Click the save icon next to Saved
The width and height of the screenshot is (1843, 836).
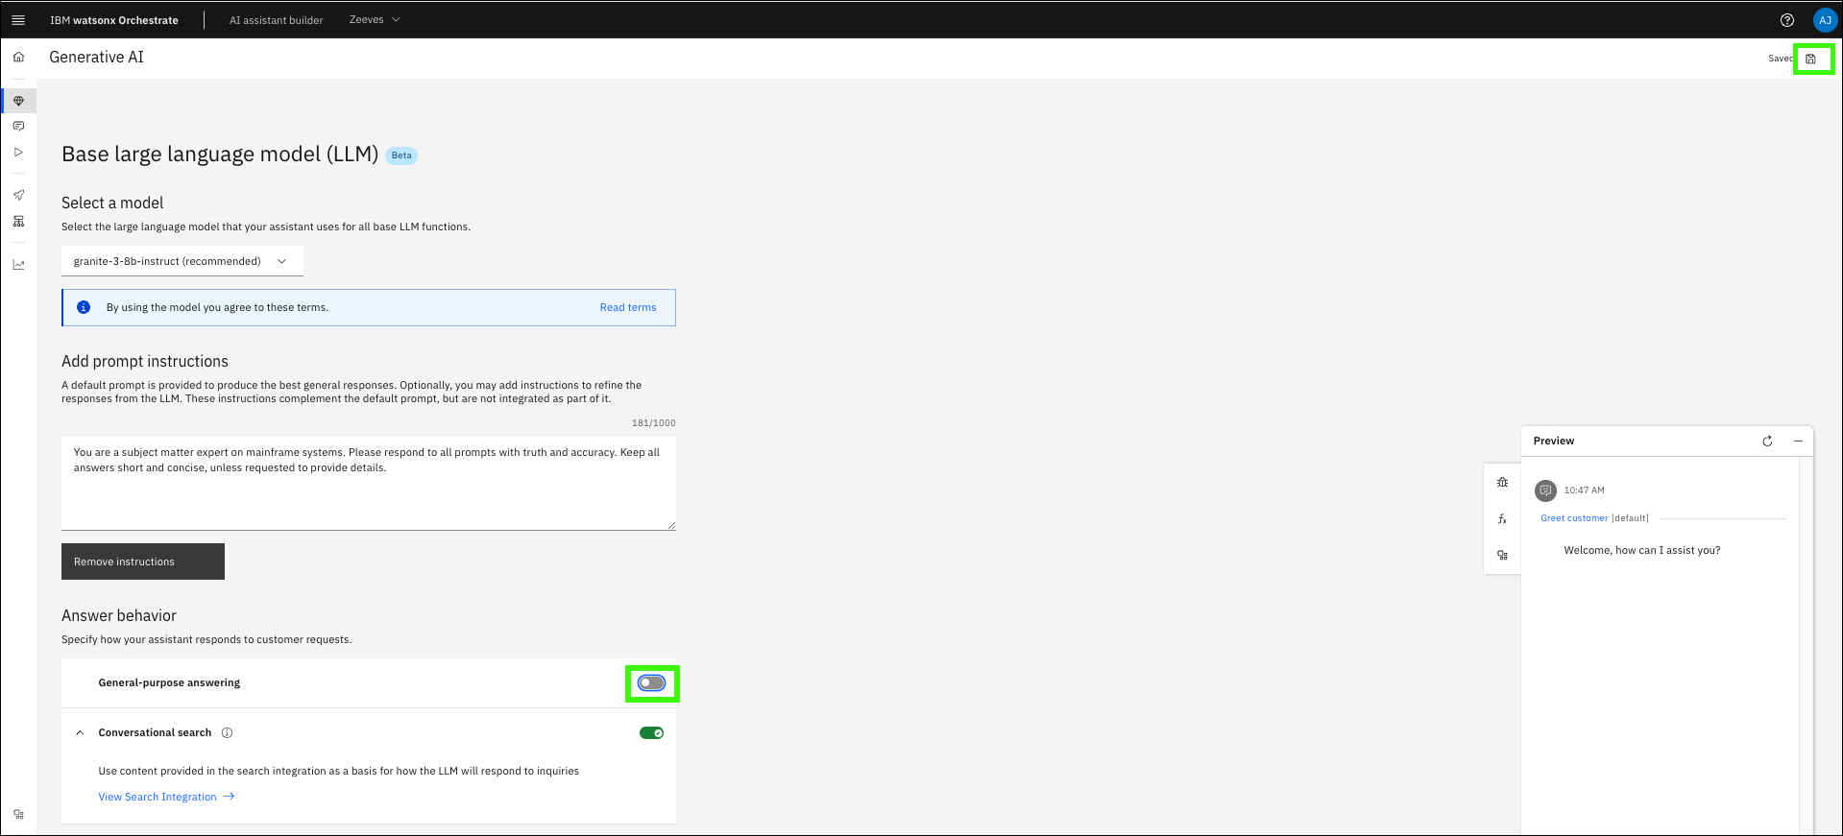tap(1811, 59)
